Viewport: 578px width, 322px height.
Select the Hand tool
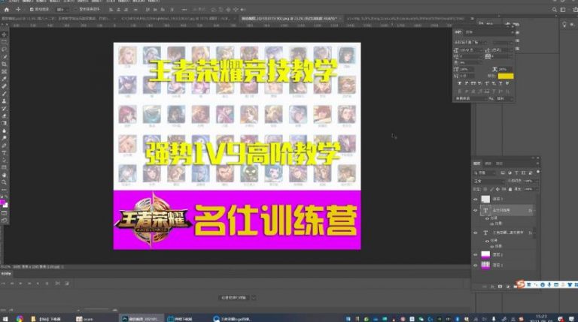click(4, 175)
